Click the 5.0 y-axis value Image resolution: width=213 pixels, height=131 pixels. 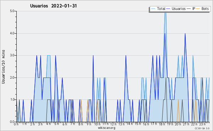(x=12, y=11)
